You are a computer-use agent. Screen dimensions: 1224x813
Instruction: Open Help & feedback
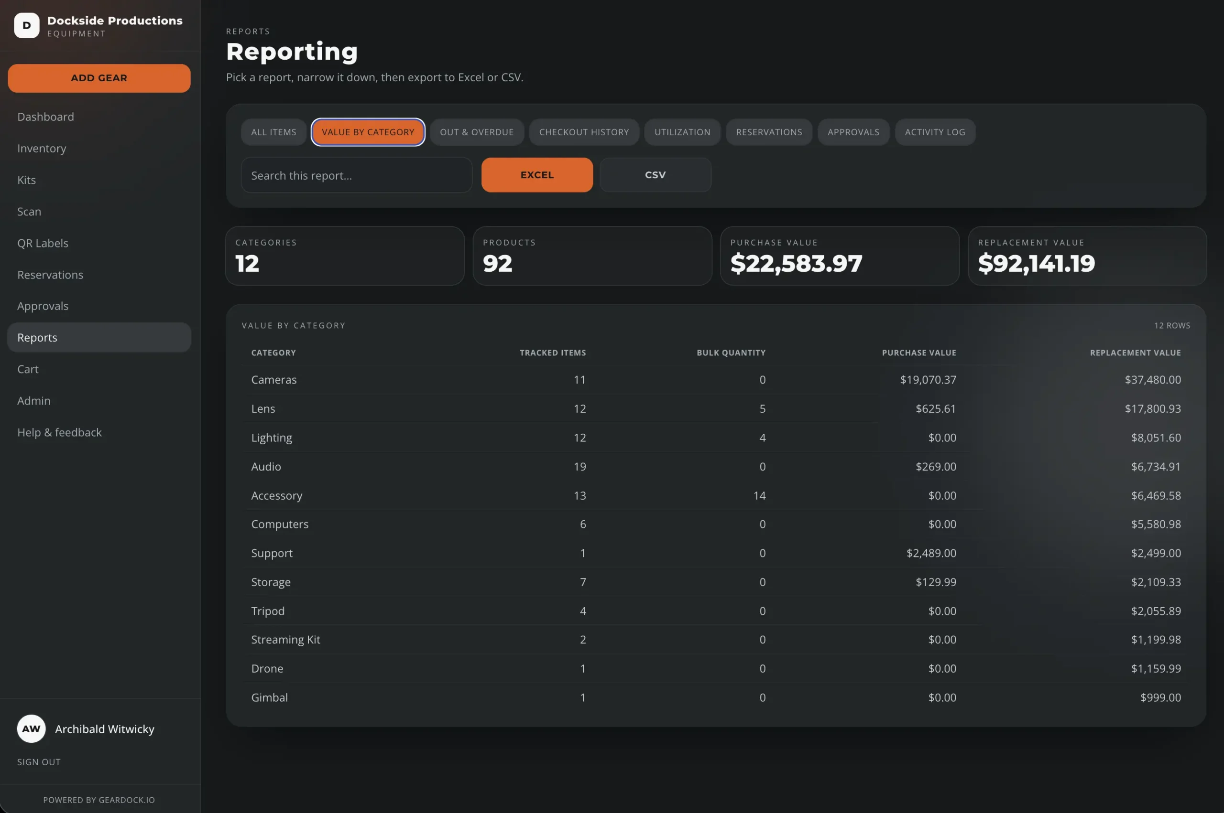59,432
